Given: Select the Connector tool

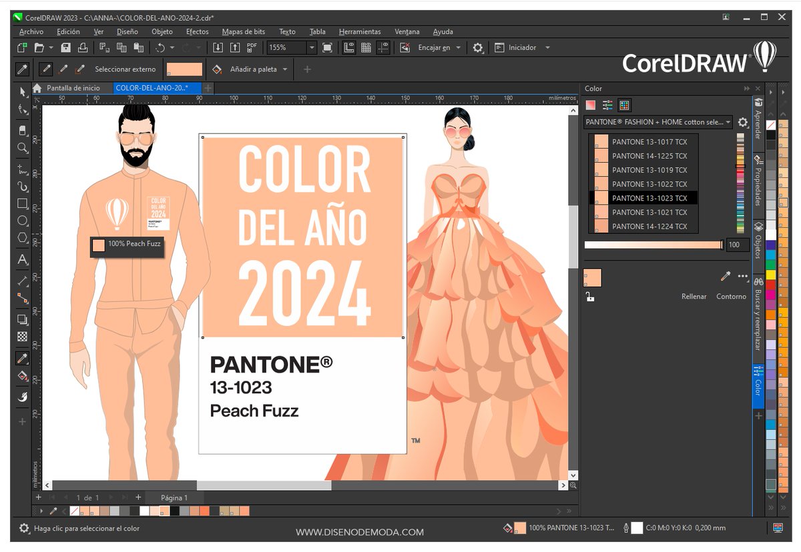Looking at the screenshot, I should [23, 298].
